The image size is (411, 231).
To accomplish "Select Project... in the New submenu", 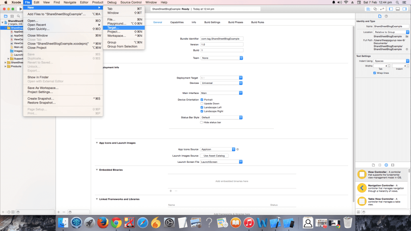I will pos(124,32).
